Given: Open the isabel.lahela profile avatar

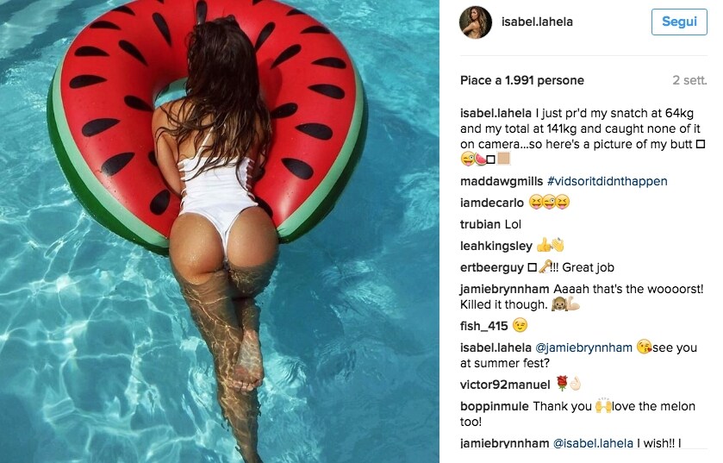Looking at the screenshot, I should (476, 22).
